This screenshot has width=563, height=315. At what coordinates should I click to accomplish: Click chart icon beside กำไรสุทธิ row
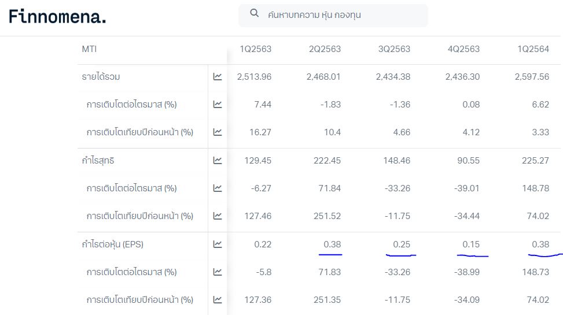(x=218, y=160)
